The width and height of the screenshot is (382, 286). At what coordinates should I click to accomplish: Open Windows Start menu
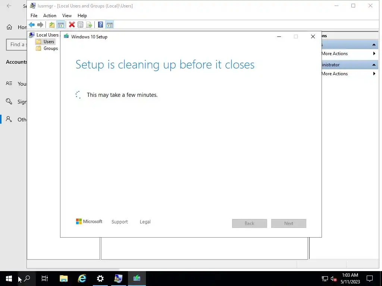[9, 279]
